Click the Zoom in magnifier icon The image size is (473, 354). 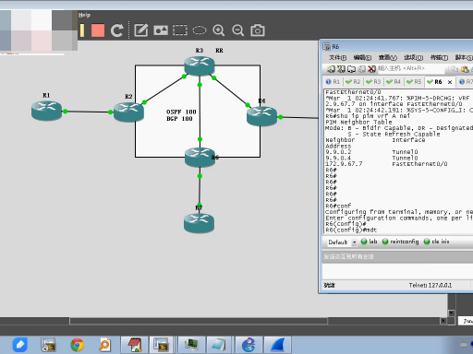point(219,30)
